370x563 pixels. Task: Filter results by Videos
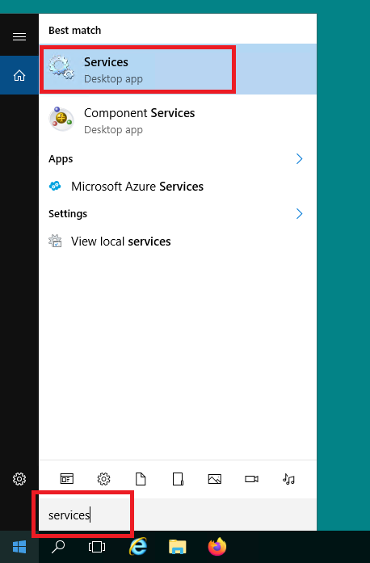[x=251, y=479]
